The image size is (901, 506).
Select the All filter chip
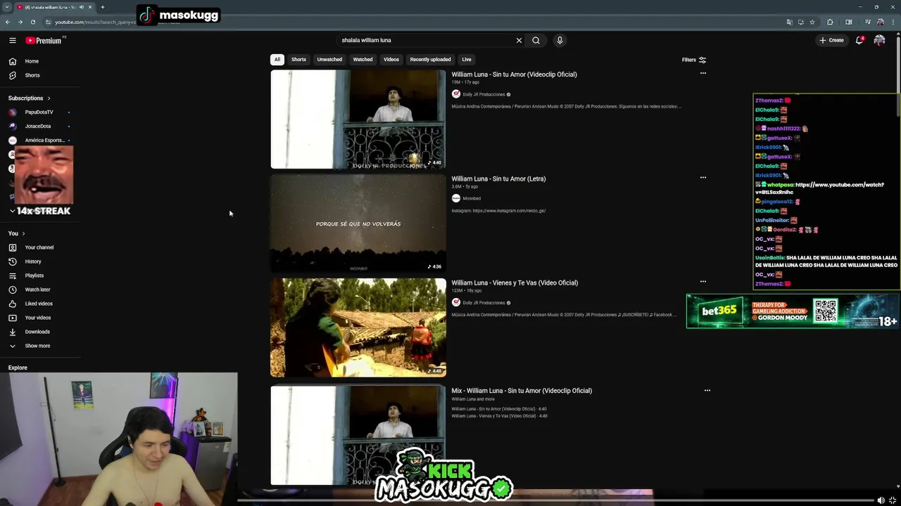tap(277, 60)
